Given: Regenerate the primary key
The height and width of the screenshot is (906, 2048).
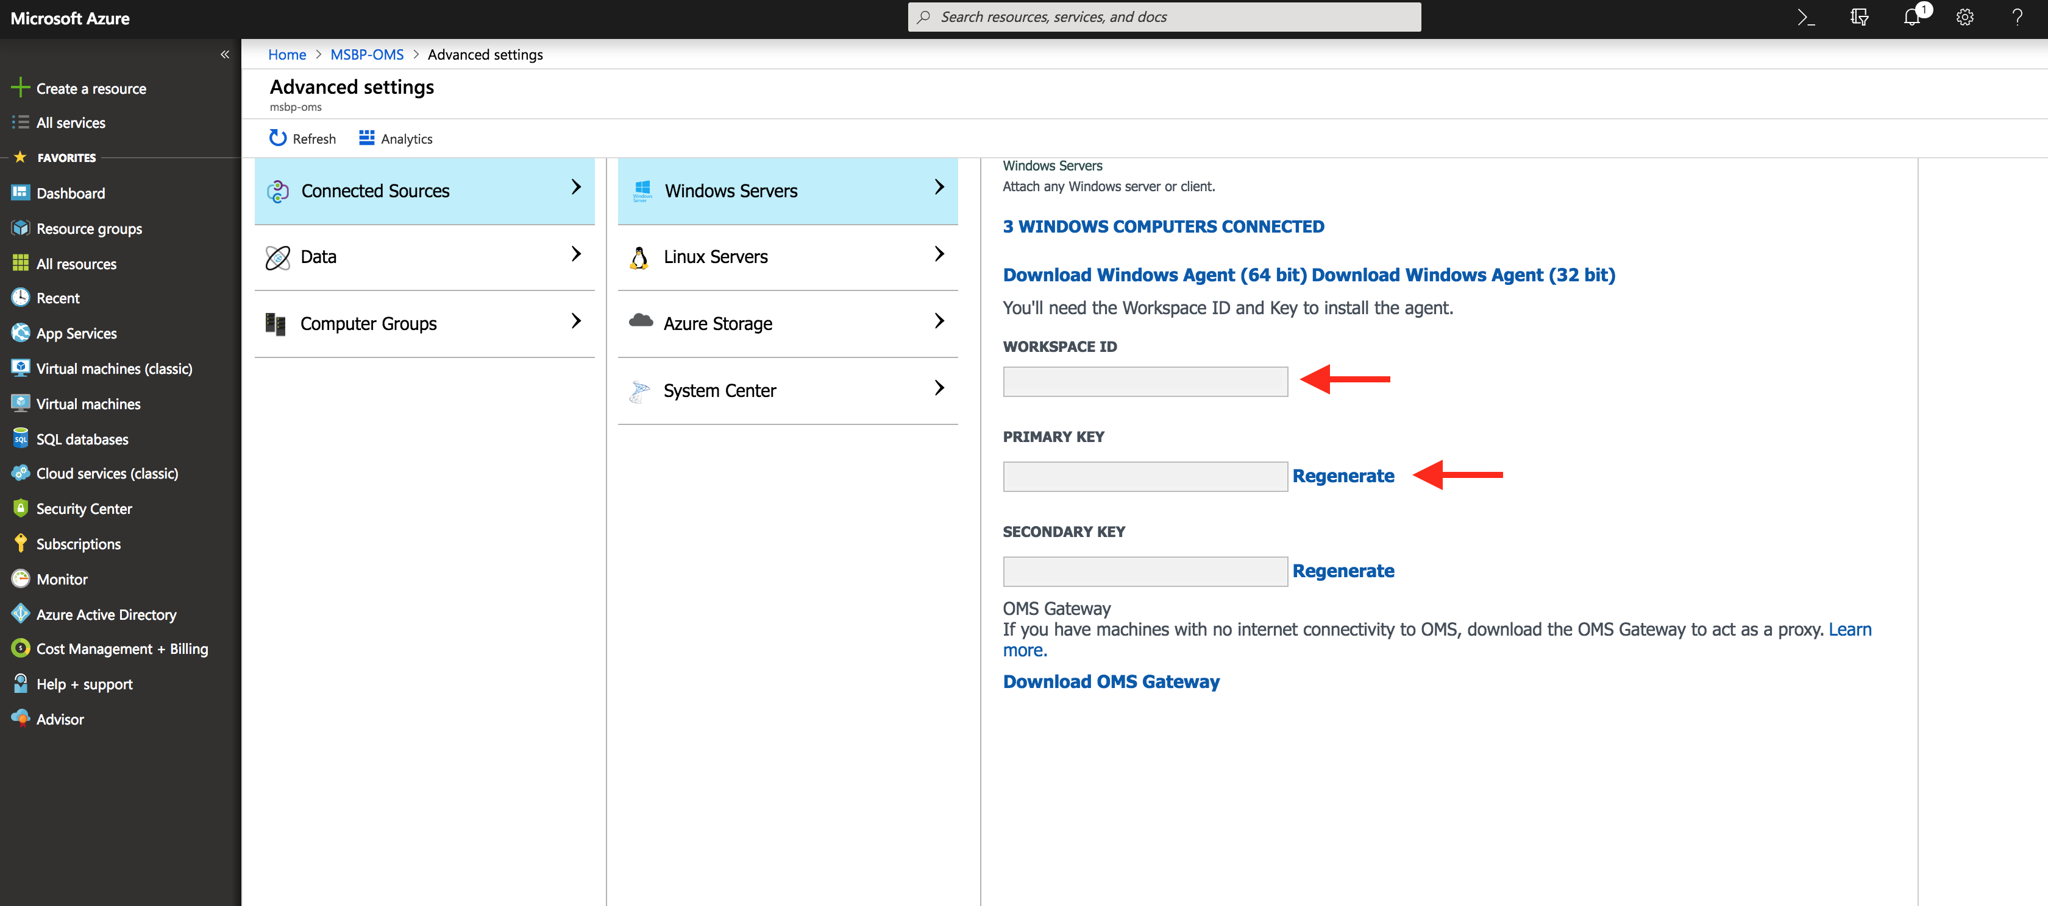Looking at the screenshot, I should point(1343,476).
